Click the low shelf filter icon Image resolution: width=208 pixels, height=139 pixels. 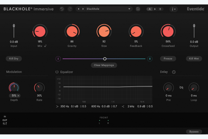[x=57, y=106]
